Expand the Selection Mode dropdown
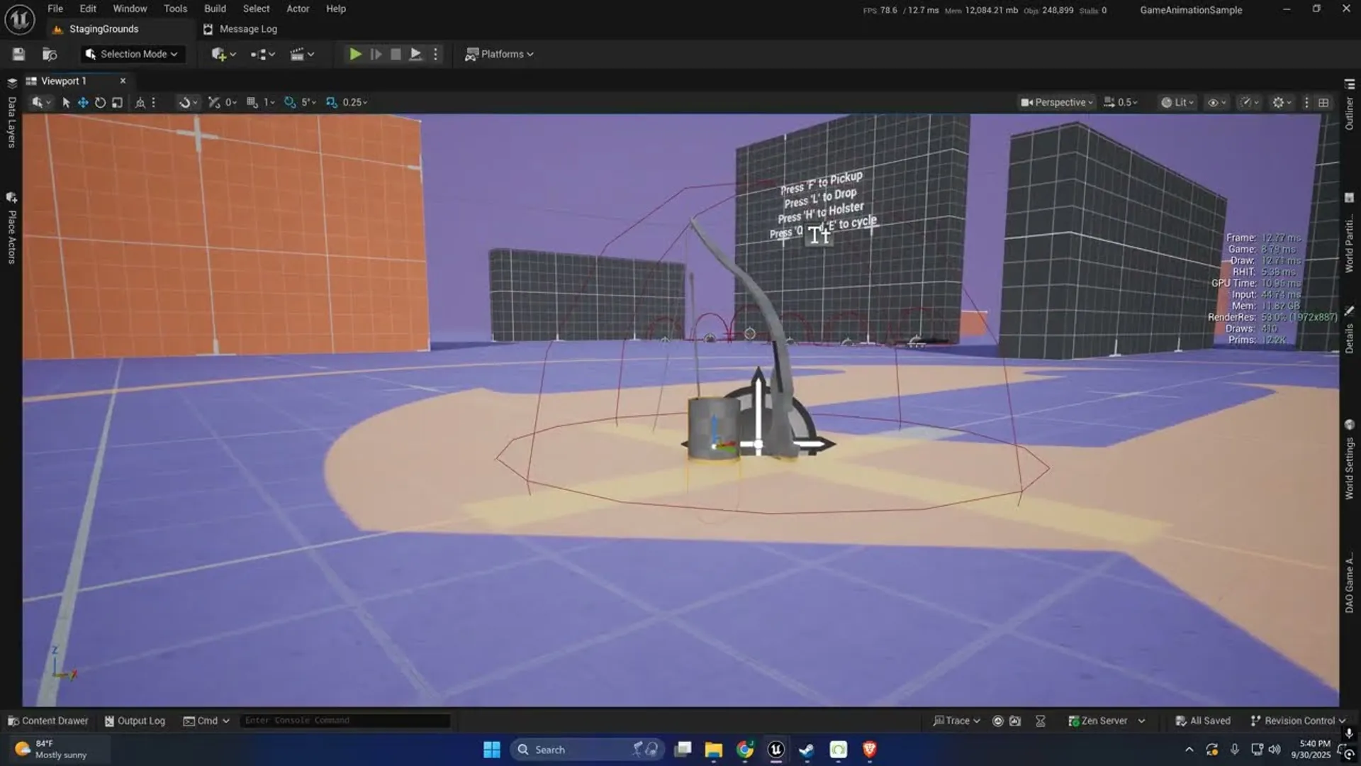 coord(132,53)
